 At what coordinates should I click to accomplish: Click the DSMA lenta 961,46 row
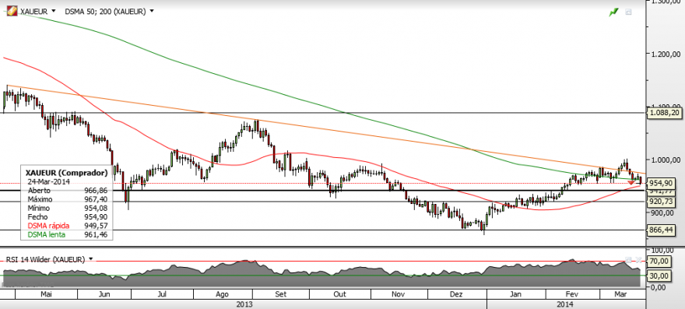[x=67, y=235]
